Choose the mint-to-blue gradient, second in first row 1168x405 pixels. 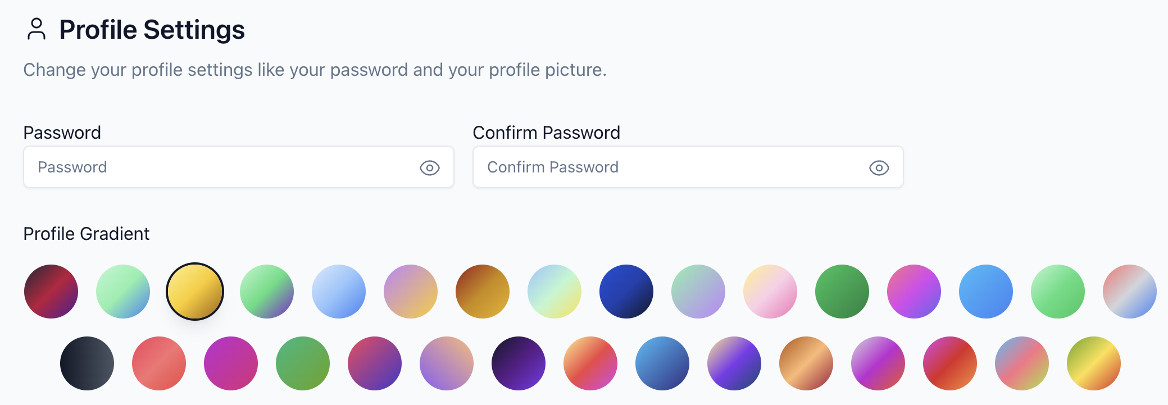click(x=123, y=292)
